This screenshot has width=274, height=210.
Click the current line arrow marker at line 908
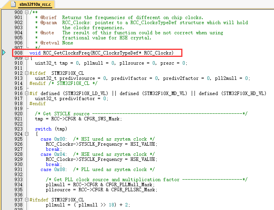pyautogui.click(x=4, y=53)
